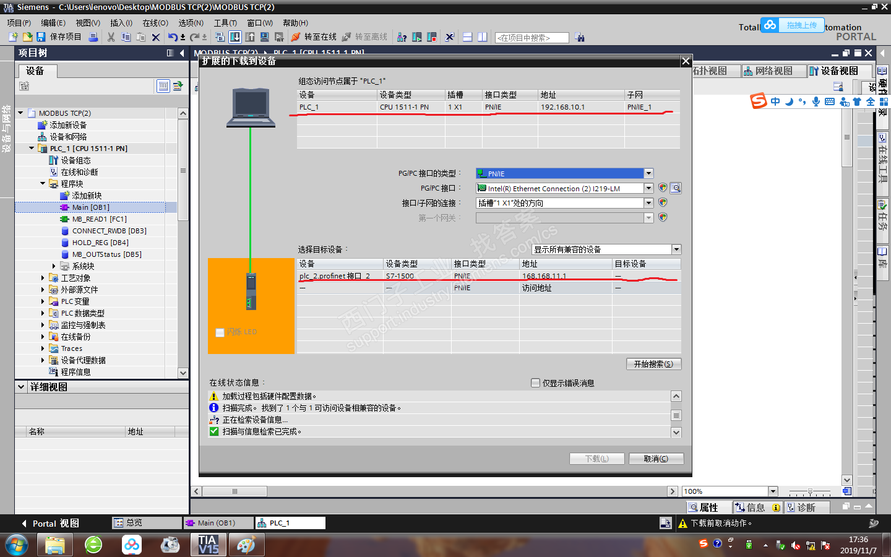Screen dimensions: 891x557
Task: Click the Accessible devices toolbar icon
Action: click(402, 37)
